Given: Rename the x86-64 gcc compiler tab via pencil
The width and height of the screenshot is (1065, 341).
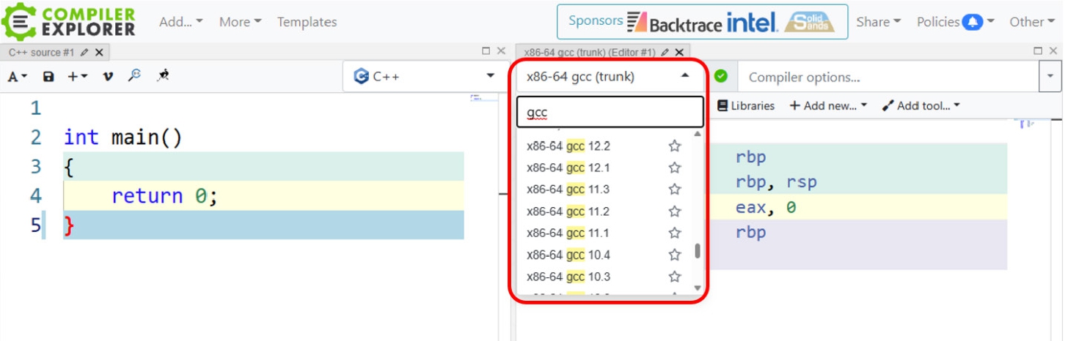Looking at the screenshot, I should click(x=665, y=53).
